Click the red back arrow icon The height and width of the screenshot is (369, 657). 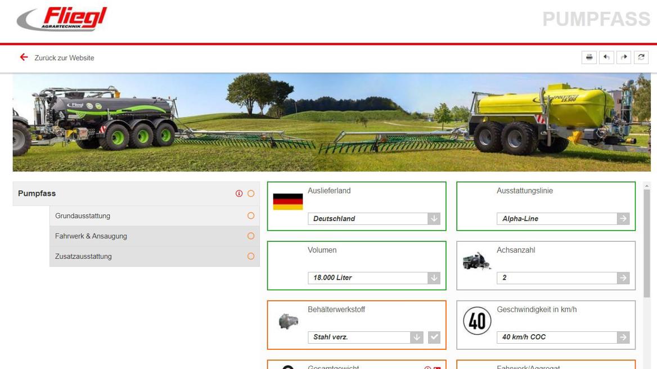pyautogui.click(x=24, y=57)
